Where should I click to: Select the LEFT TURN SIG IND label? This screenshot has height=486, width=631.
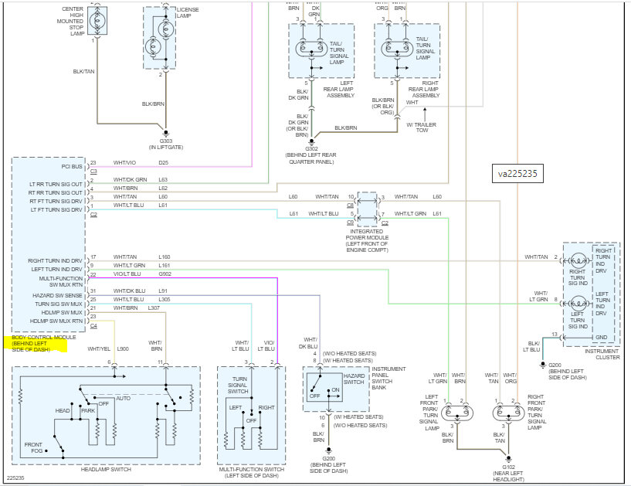pos(578,320)
